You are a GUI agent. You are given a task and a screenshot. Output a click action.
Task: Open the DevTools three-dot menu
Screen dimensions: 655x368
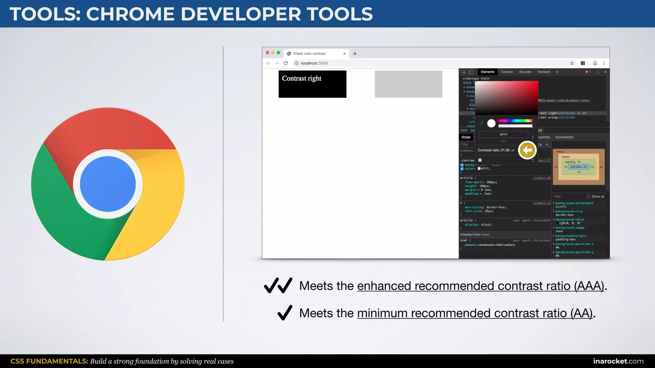coord(598,72)
